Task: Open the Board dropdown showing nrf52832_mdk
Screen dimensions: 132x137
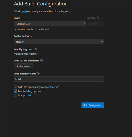Action: click(x=50, y=24)
